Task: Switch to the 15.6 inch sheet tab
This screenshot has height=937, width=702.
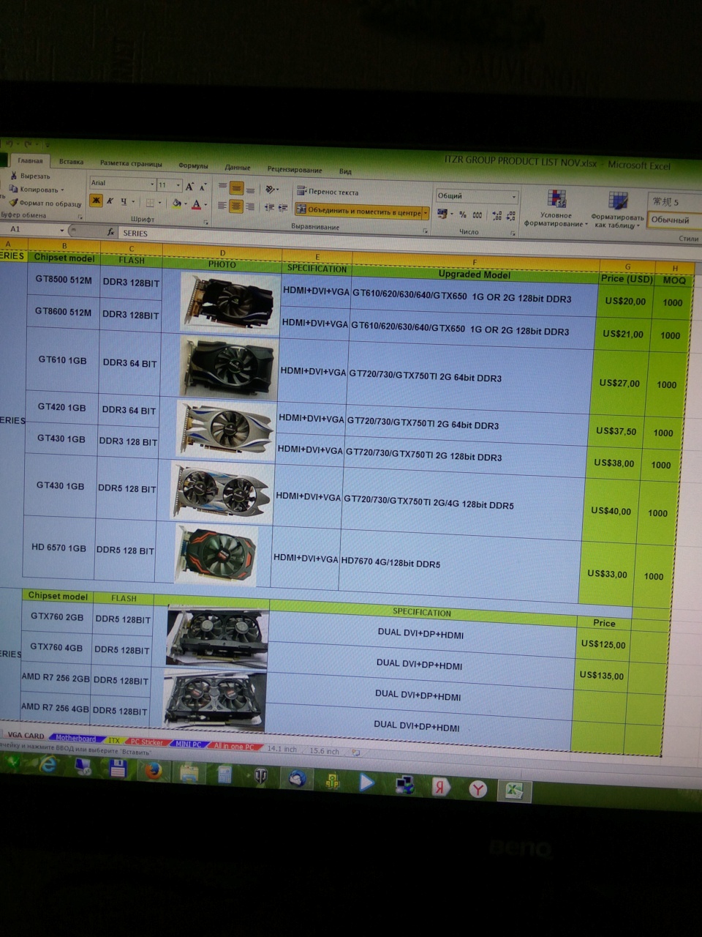Action: coord(325,750)
